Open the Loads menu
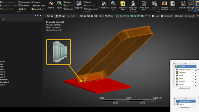The image size is (199, 112). tap(59, 6)
